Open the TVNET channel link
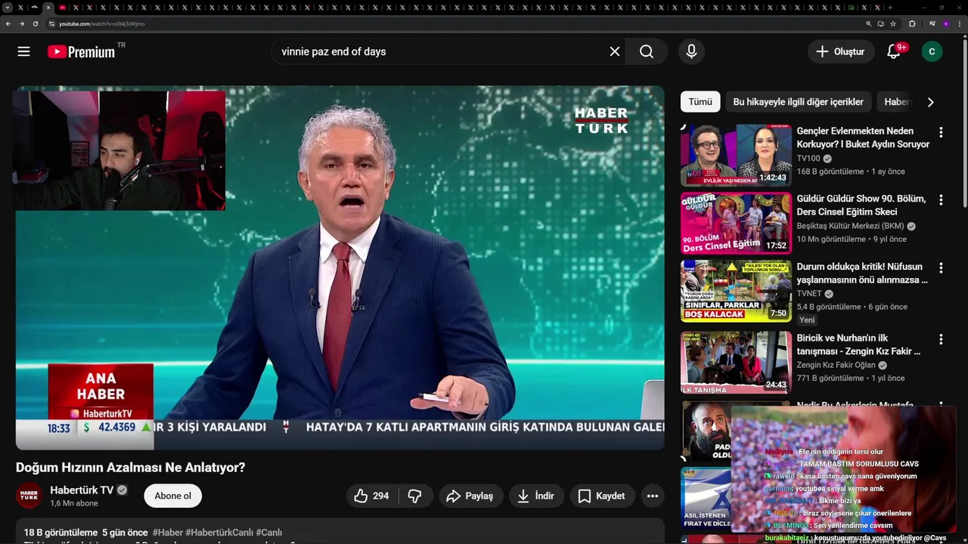The width and height of the screenshot is (968, 544). (808, 294)
